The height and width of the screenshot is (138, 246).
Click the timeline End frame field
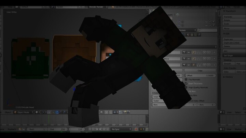[58, 129]
